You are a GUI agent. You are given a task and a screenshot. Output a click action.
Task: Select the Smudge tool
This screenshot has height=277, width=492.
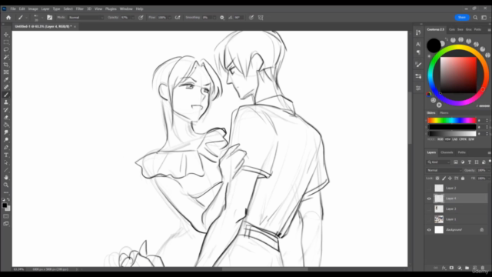tap(6, 132)
